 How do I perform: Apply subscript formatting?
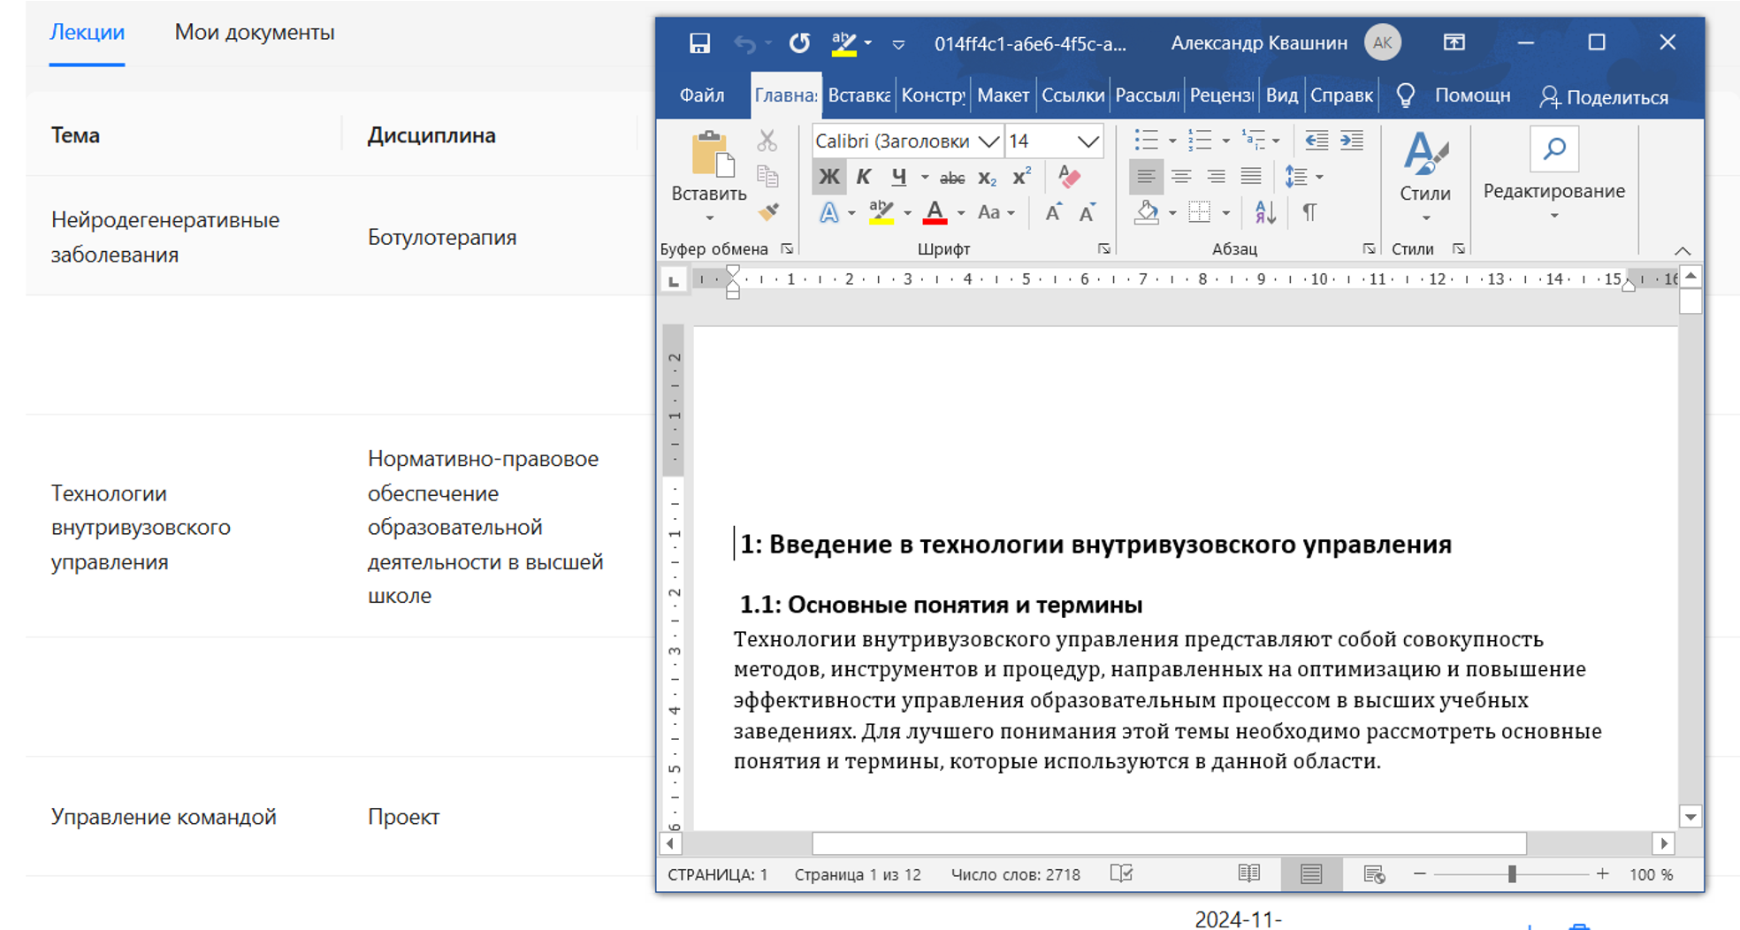tap(988, 178)
